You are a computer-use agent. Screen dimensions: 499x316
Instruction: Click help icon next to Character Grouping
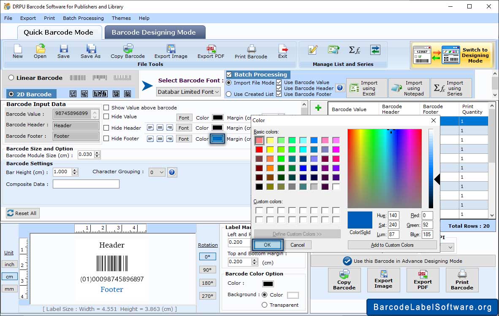172,172
